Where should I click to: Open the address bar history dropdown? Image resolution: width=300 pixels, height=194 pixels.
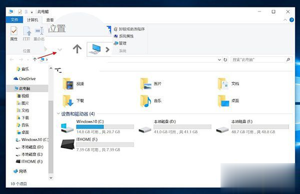tap(219, 60)
